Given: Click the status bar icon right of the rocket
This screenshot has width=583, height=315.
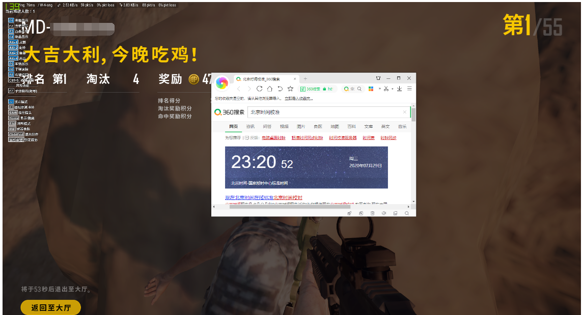Looking at the screenshot, I should coord(360,213).
